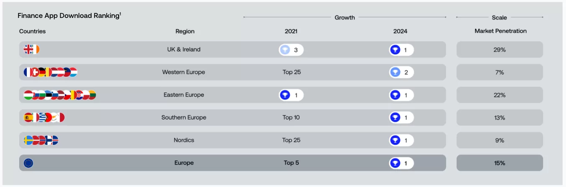Screen dimensions: 566x187
Task: Click the Europe 2024 rank 1 trophy badge
Action: (401, 163)
